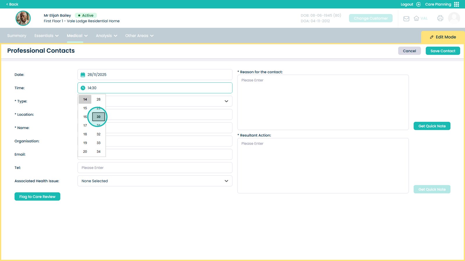
Task: Expand the Essentials menu
Action: tap(46, 36)
